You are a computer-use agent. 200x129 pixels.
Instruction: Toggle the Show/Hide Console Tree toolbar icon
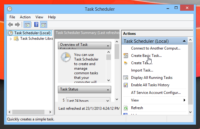[27, 25]
